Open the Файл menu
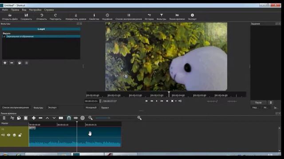Image resolution: width=284 pixels, height=159 pixels. pos(5,10)
